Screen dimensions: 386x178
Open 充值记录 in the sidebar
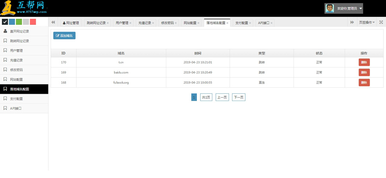coord(17,60)
